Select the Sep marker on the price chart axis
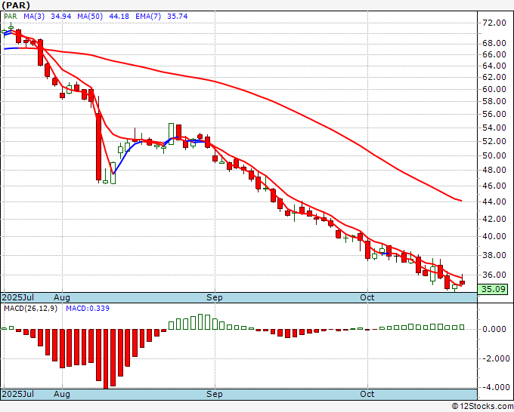 click(x=215, y=297)
